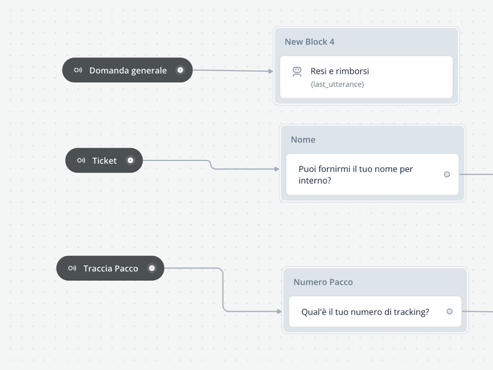Click the circular connector icon on Ticket
The width and height of the screenshot is (493, 370).
pyautogui.click(x=131, y=160)
